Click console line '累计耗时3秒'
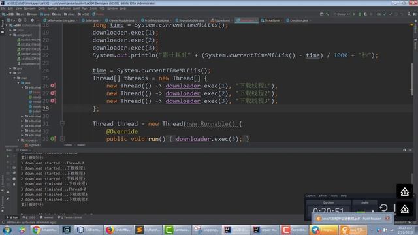 [32, 204]
